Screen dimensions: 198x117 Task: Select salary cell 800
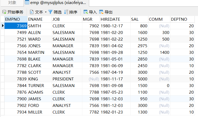139,26
